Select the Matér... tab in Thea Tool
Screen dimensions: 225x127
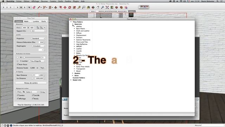point(27,22)
